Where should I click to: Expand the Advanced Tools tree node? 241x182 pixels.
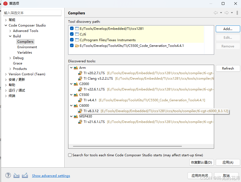click(10, 31)
